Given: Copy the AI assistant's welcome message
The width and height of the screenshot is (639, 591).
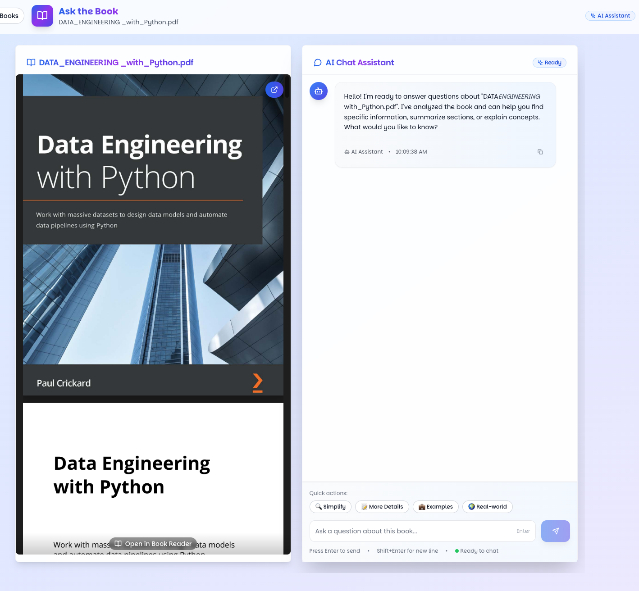Looking at the screenshot, I should [540, 152].
